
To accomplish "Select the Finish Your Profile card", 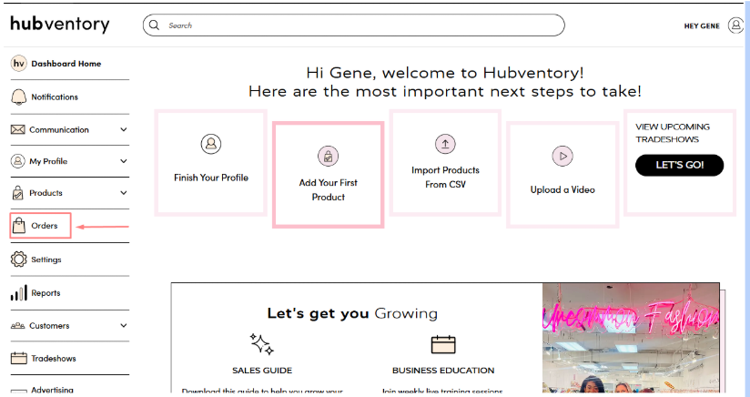I will [211, 163].
